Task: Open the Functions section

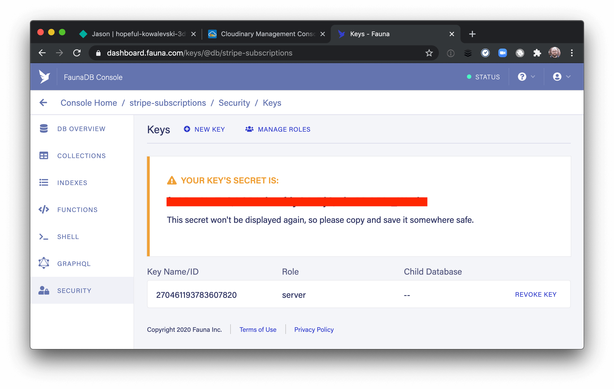Action: coord(77,210)
